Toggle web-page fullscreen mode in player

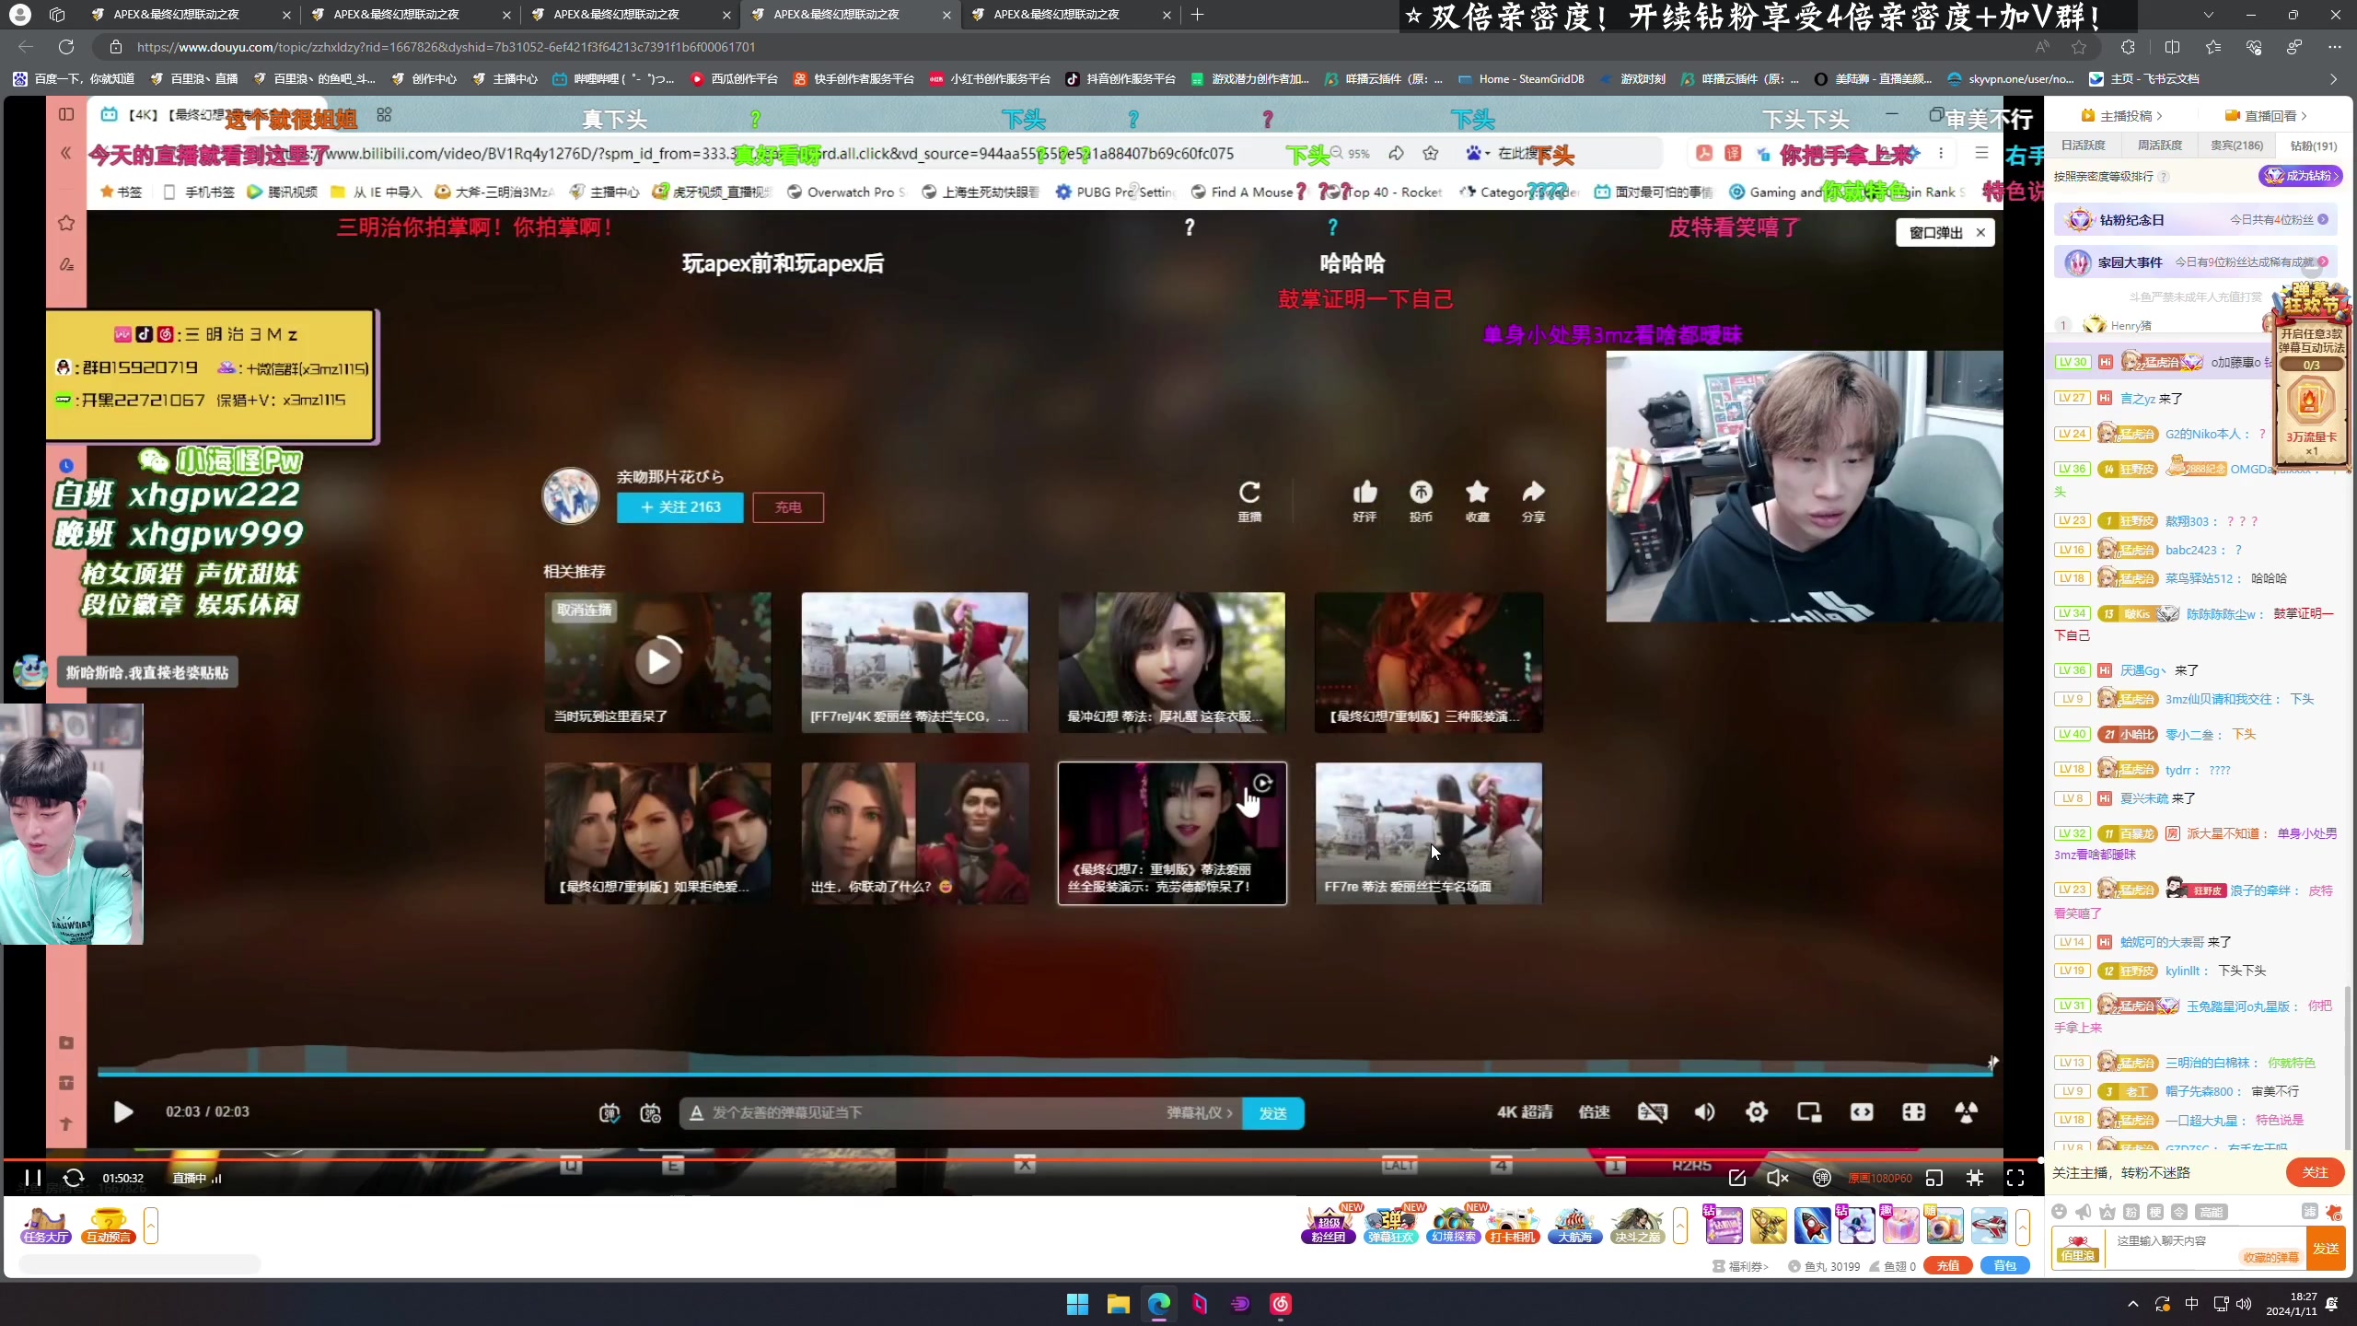click(x=1975, y=1178)
